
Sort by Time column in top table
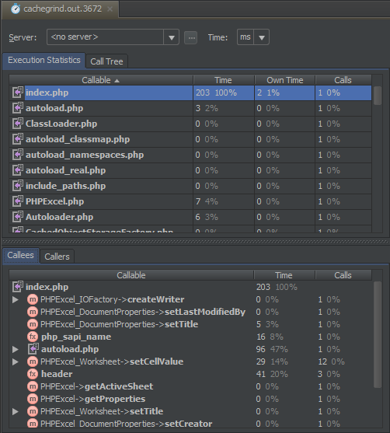point(224,80)
